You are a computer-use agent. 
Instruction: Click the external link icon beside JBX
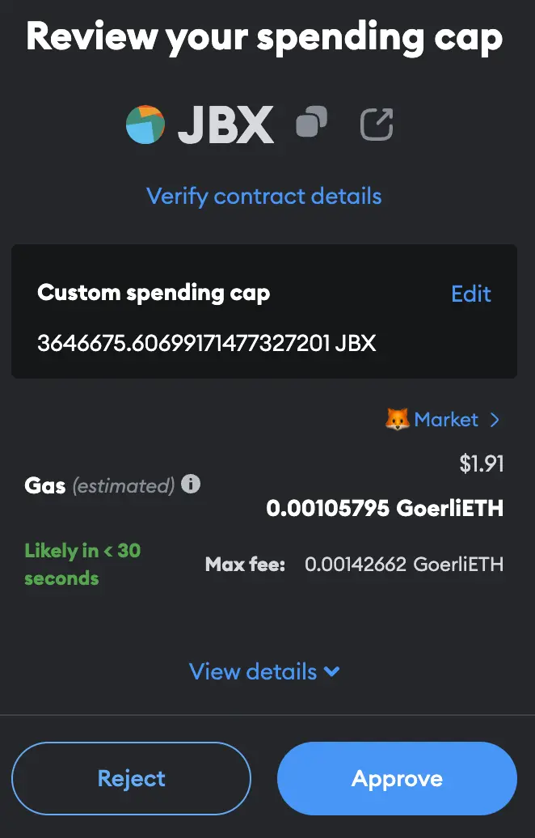[x=375, y=124]
